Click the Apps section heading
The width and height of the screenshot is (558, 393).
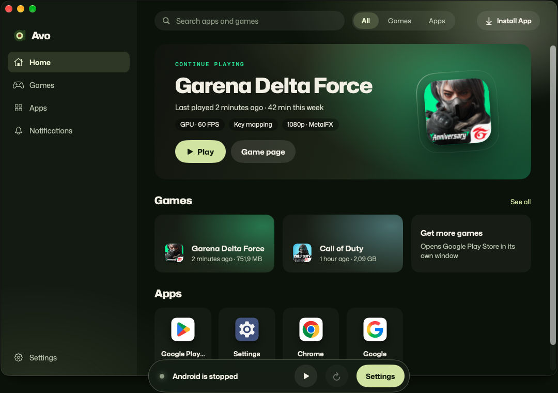coord(168,294)
